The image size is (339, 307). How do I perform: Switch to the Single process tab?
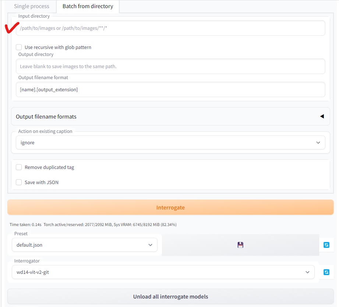pos(32,6)
